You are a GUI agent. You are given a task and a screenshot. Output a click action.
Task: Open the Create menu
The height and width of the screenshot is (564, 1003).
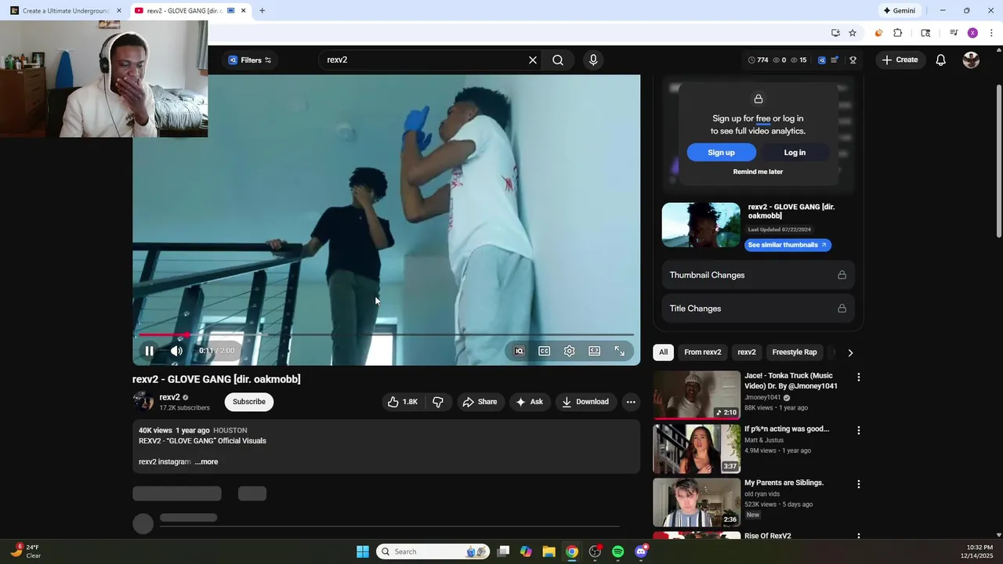point(900,60)
